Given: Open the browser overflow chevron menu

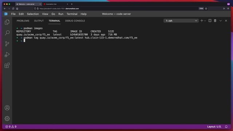Looking at the screenshot, I should pyautogui.click(x=224, y=9).
